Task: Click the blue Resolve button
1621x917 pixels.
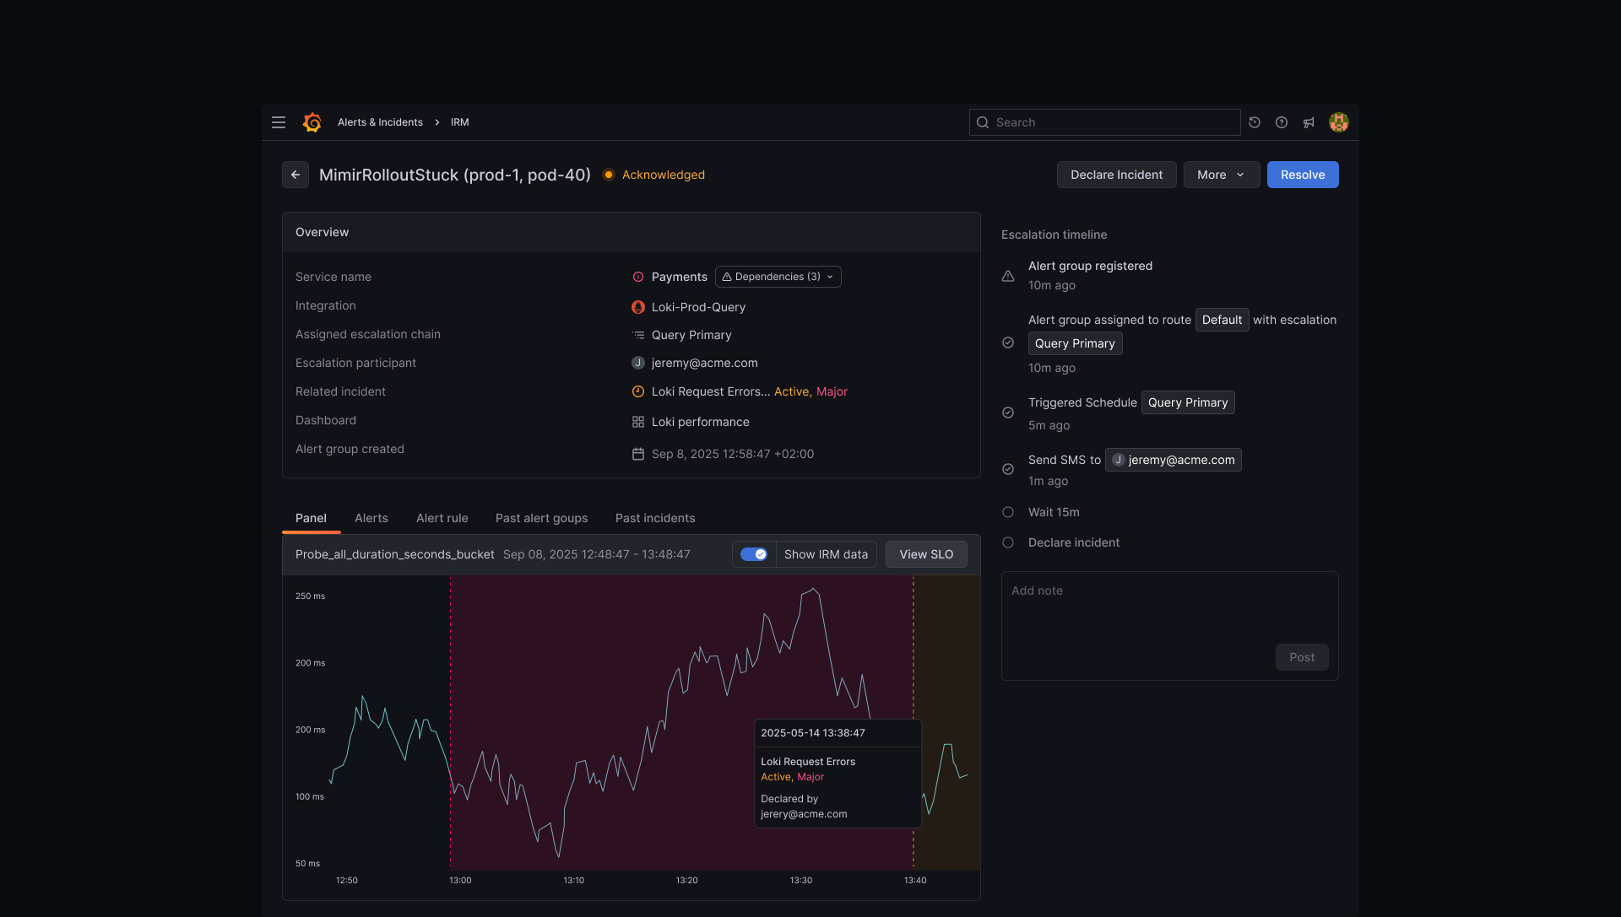Action: click(x=1303, y=175)
